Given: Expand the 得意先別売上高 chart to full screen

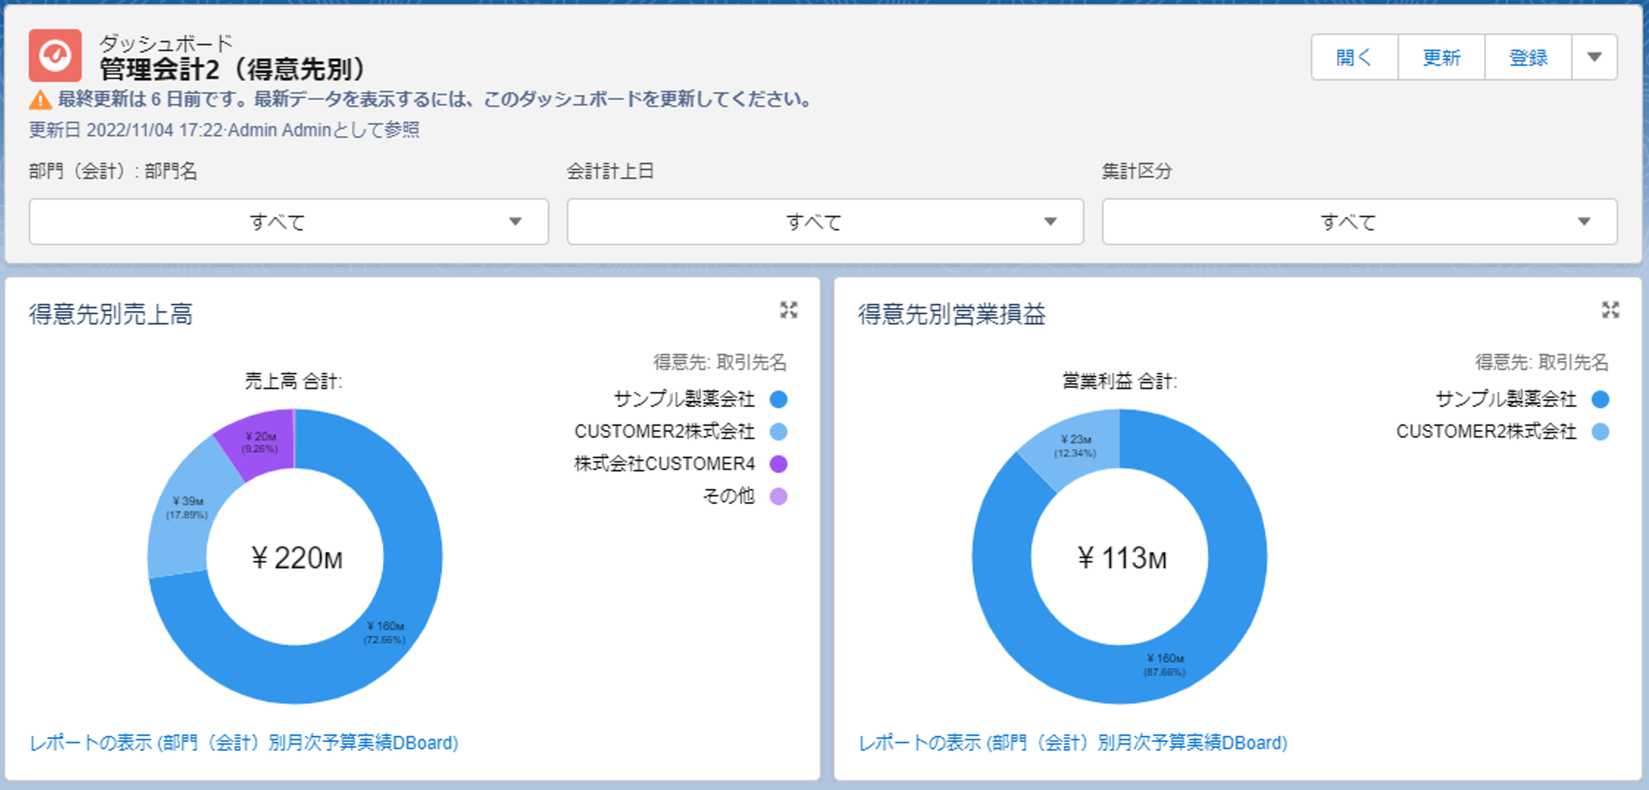Looking at the screenshot, I should (x=788, y=310).
